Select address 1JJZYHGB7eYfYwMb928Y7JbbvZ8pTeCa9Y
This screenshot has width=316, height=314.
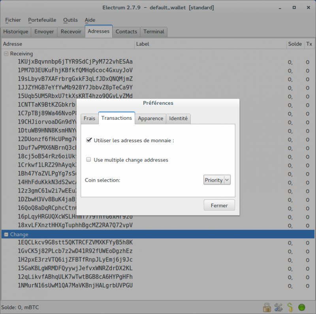pyautogui.click(x=75, y=87)
